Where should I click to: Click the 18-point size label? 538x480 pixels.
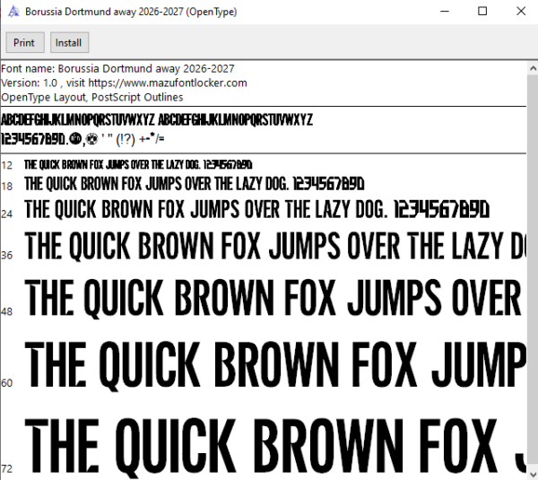(x=7, y=187)
